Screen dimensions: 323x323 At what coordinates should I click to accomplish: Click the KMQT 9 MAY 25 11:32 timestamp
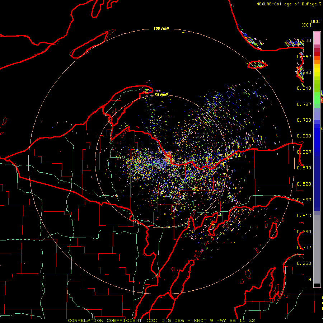pyautogui.click(x=225, y=320)
